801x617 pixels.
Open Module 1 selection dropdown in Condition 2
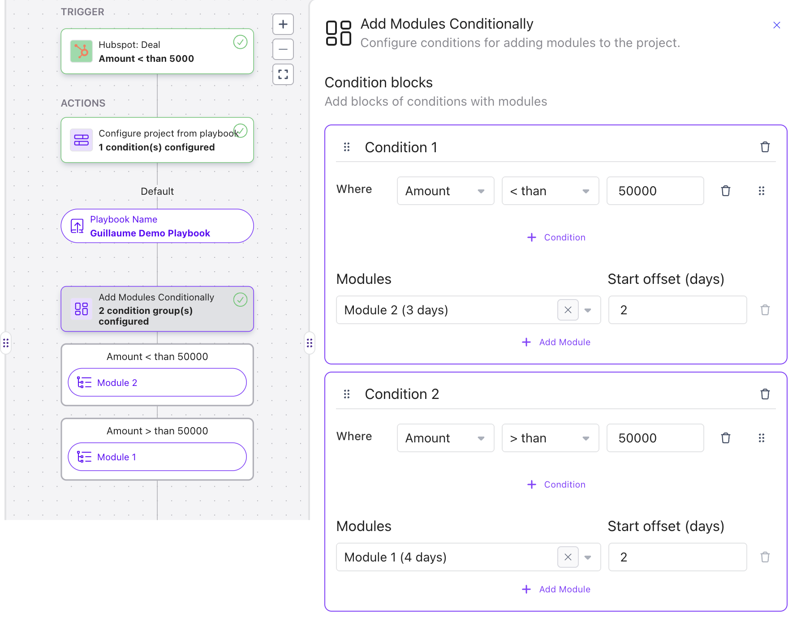point(588,557)
